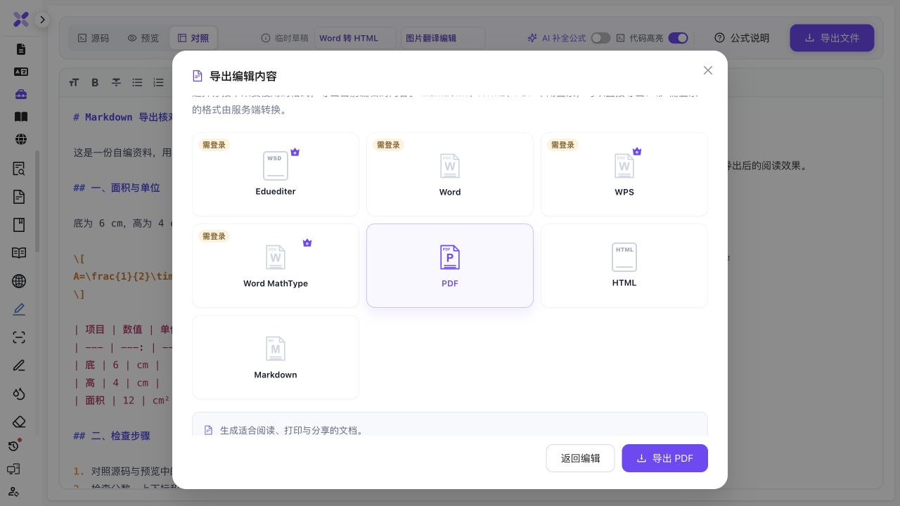
Task: Insert bullet list from editor toolbar
Action: [x=137, y=82]
